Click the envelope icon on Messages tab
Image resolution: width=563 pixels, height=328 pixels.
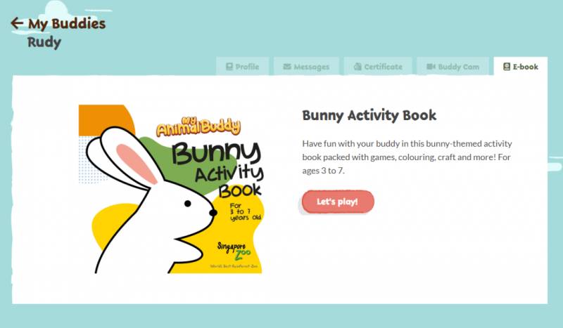coord(287,67)
